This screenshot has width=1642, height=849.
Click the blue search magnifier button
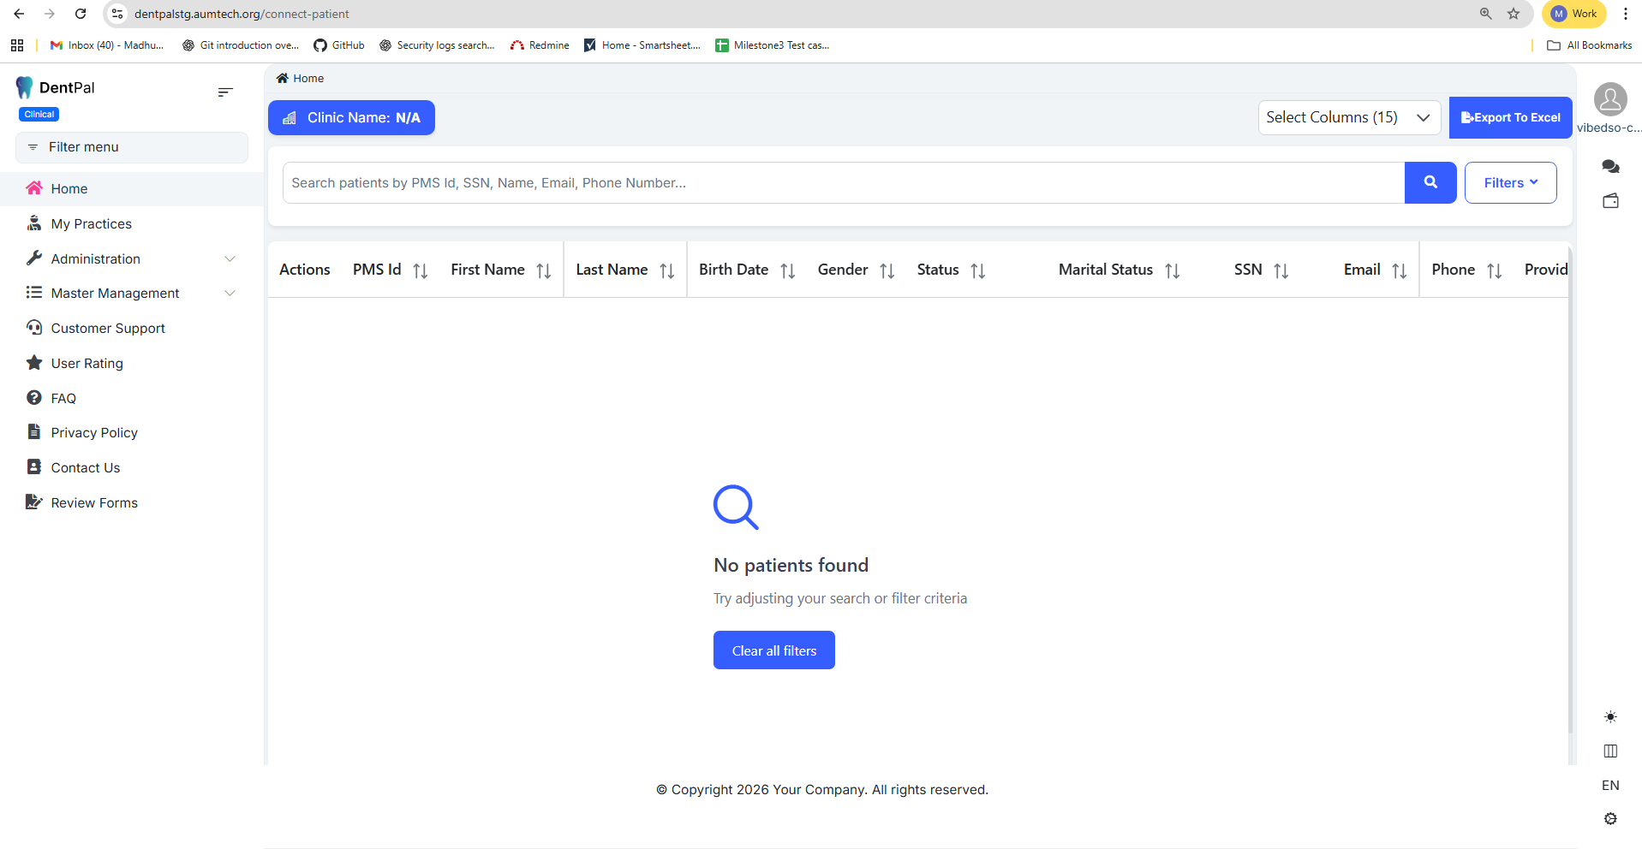[x=1430, y=182]
